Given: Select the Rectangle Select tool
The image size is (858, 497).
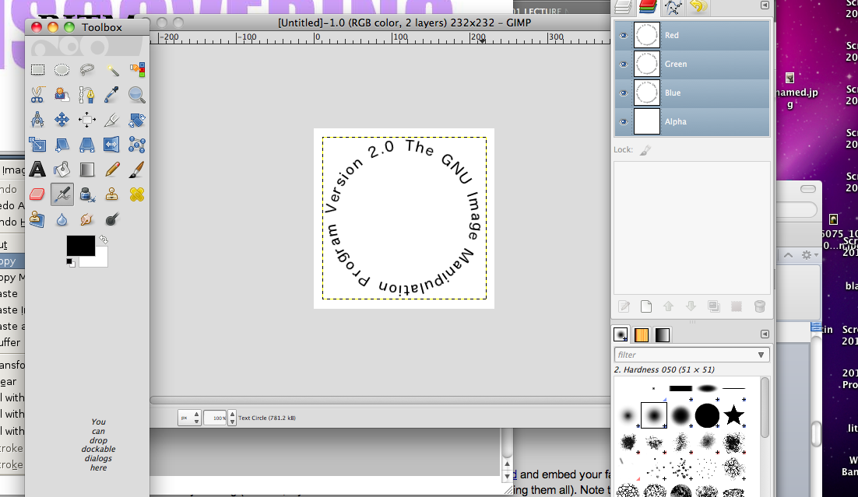Looking at the screenshot, I should [37, 69].
